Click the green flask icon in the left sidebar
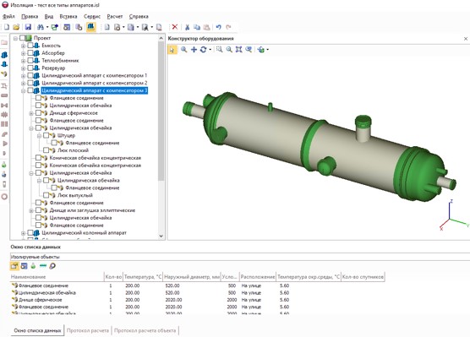 [x=4, y=165]
